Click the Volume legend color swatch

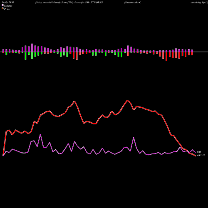tap(2, 5)
